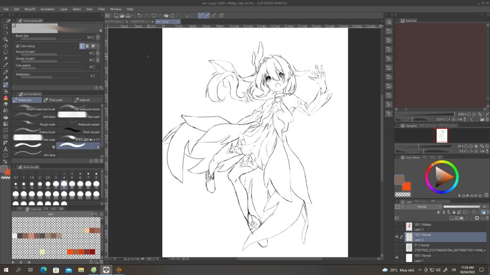490x275 pixels.
Task: Select the Zoom magnifier tool
Action: [x=6, y=27]
